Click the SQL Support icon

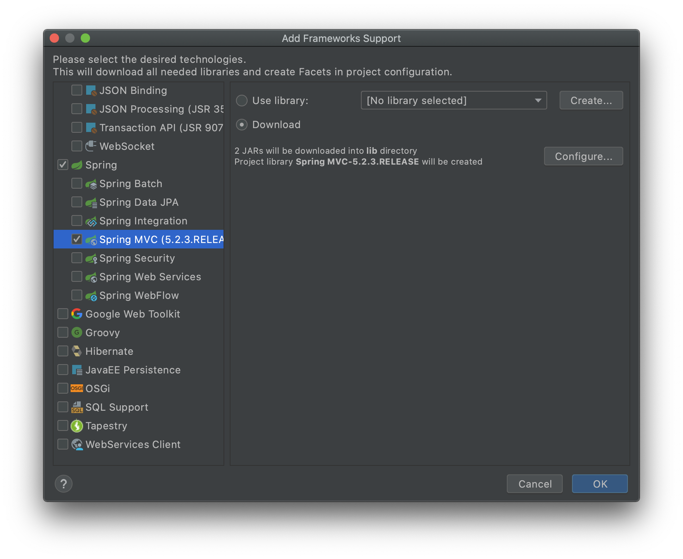(x=77, y=407)
